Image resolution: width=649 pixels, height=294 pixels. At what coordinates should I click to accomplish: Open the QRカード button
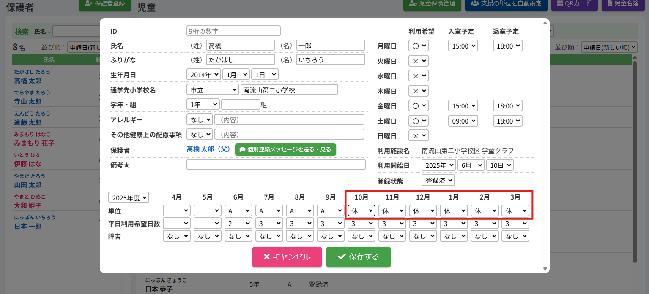pyautogui.click(x=574, y=4)
